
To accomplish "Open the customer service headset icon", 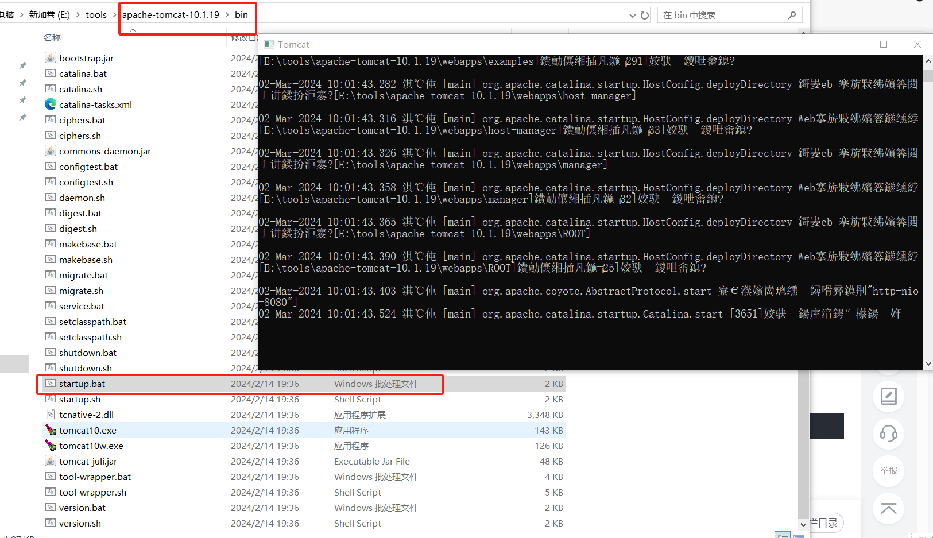I will point(888,434).
